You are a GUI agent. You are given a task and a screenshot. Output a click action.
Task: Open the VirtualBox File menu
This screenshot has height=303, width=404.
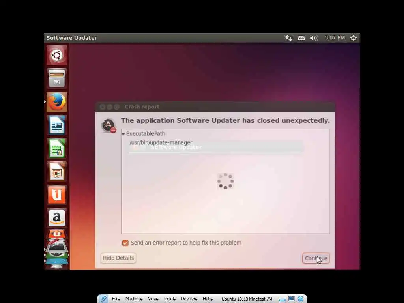pyautogui.click(x=116, y=299)
